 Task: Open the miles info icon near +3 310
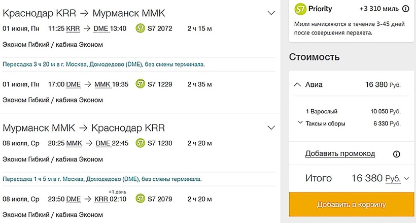[406, 9]
